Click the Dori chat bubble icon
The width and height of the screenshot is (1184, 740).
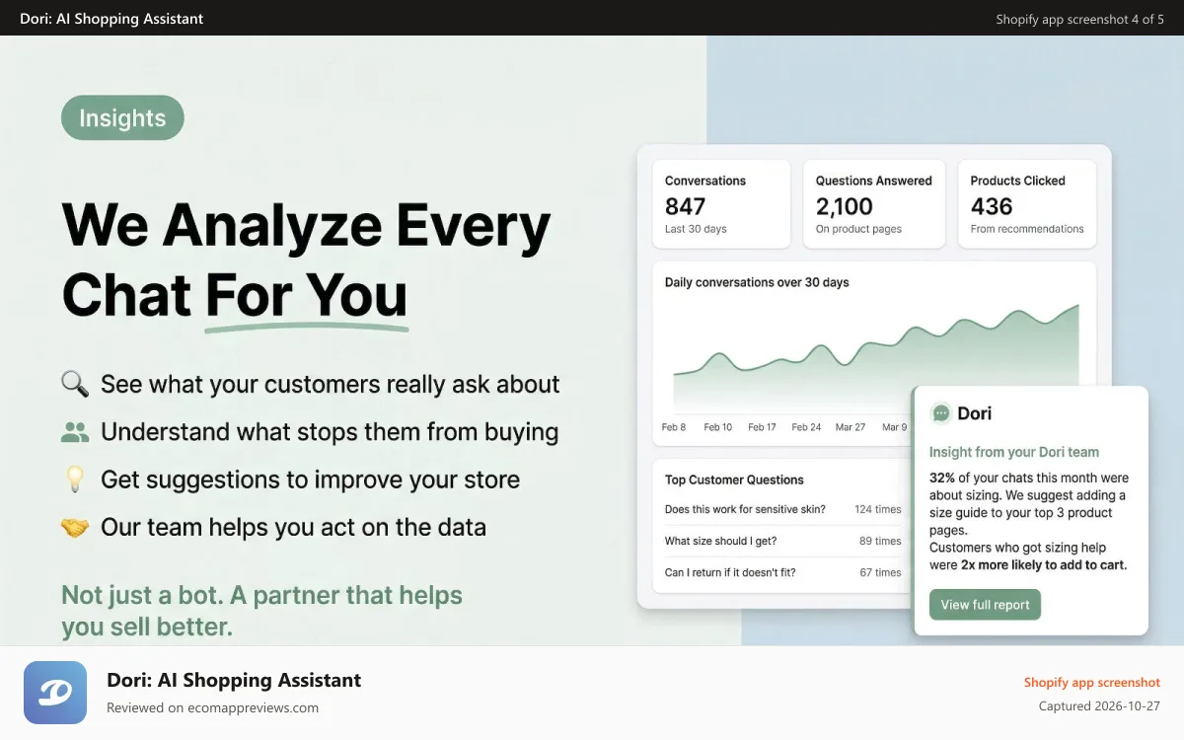(x=941, y=413)
